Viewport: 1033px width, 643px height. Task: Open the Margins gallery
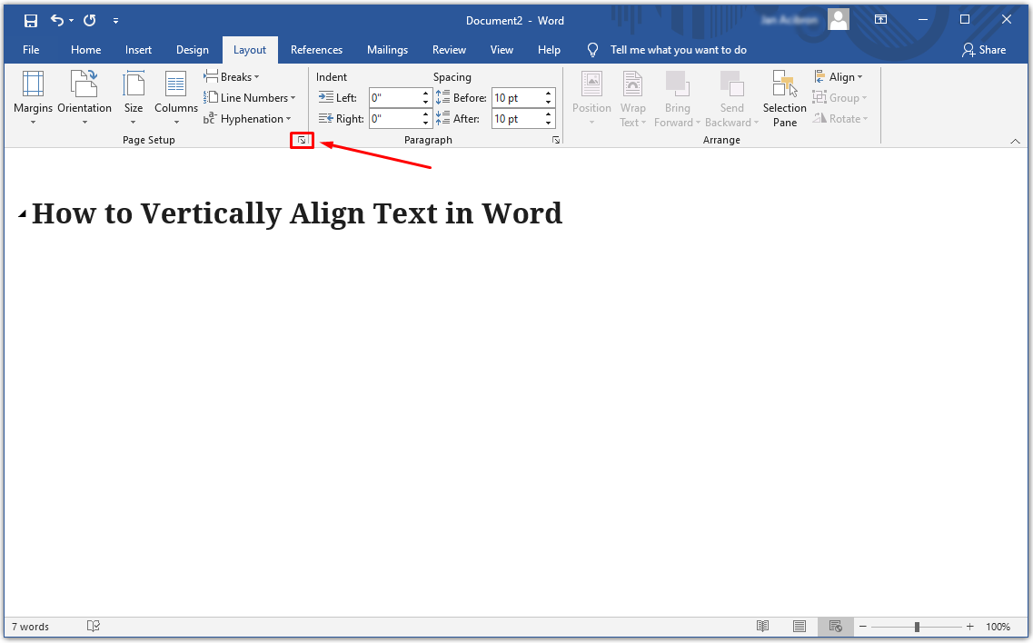(33, 96)
